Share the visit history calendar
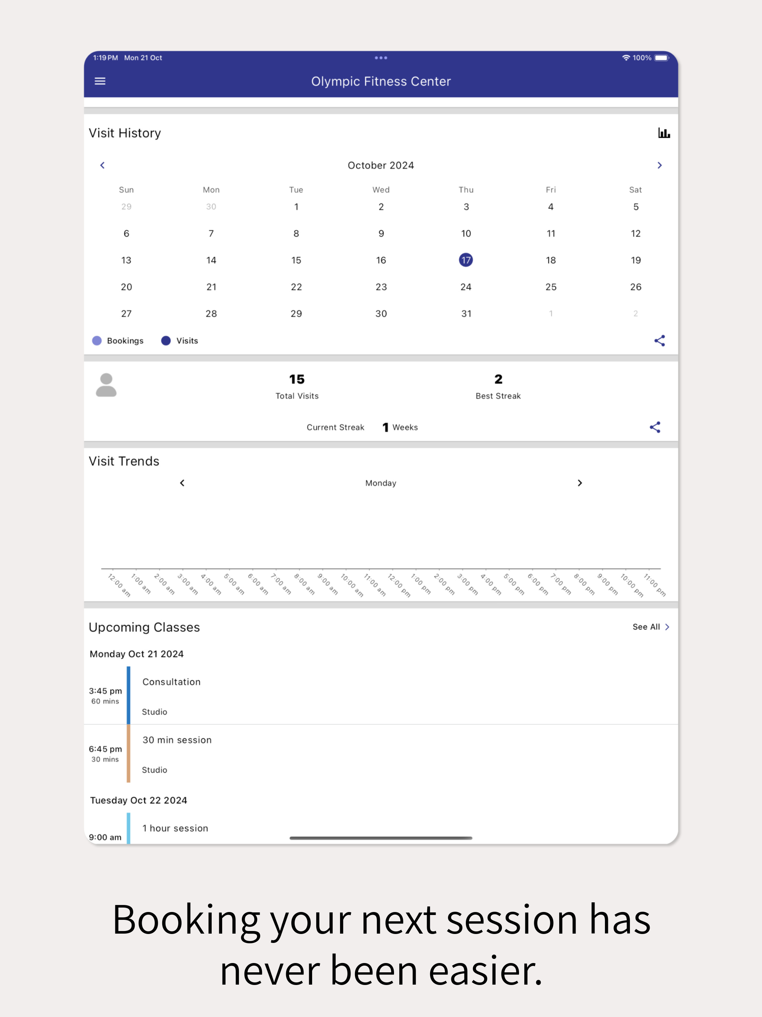Image resolution: width=762 pixels, height=1017 pixels. pos(660,341)
